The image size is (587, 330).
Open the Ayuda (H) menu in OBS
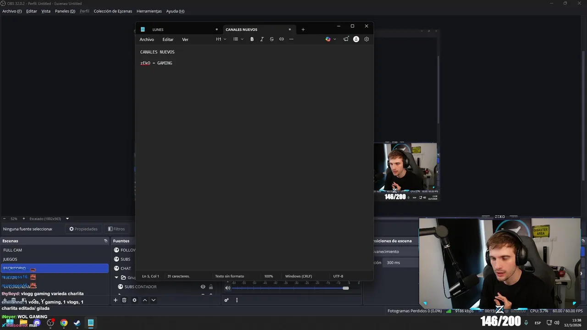175,11
